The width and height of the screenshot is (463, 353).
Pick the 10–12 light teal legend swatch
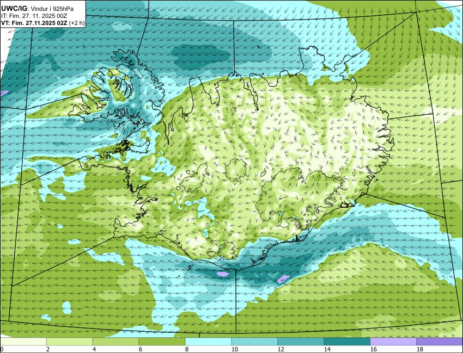[254, 342]
